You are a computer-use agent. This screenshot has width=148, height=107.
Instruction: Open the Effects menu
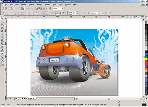(40, 5)
